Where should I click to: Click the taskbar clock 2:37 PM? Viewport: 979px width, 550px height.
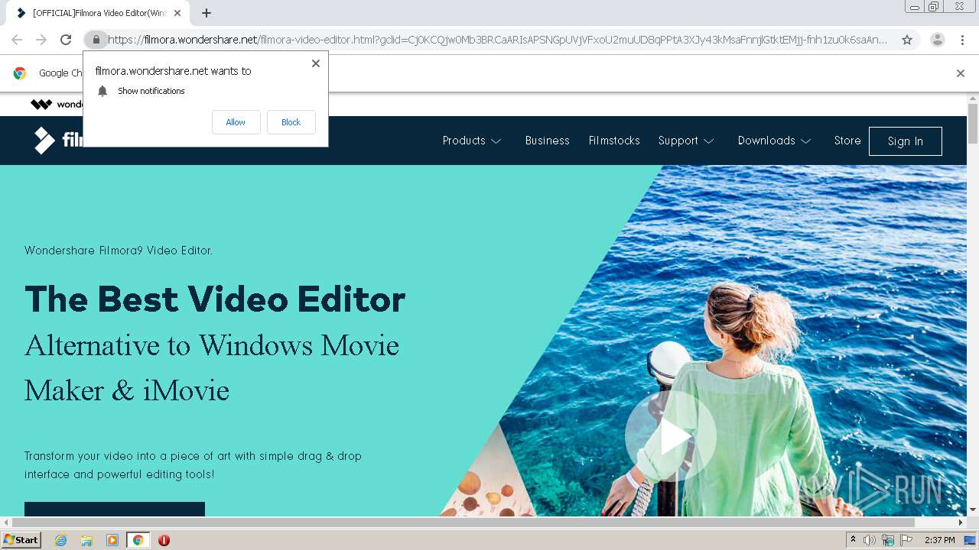click(939, 540)
